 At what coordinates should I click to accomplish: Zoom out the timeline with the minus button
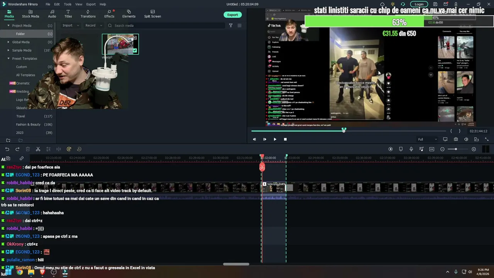[442, 149]
